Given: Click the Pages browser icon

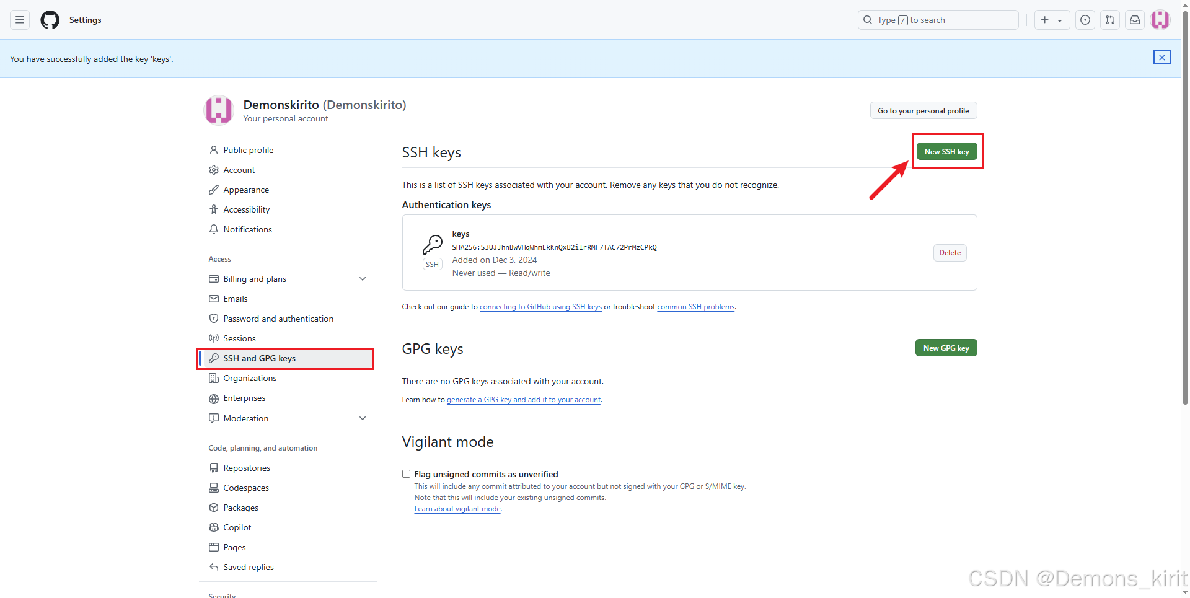Looking at the screenshot, I should click(x=214, y=547).
